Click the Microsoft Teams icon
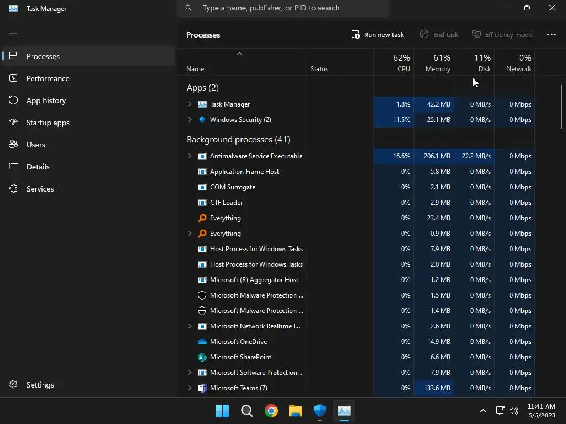This screenshot has width=566, height=424. pyautogui.click(x=202, y=388)
